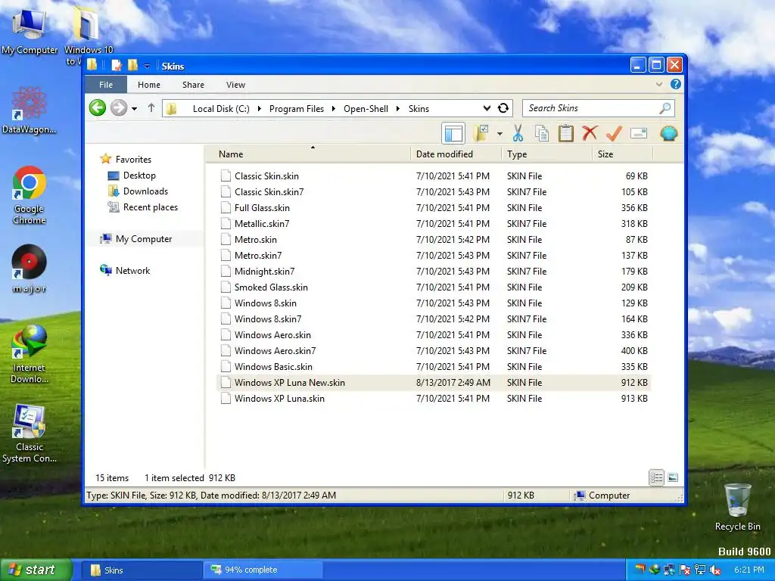Select the major vinyl record shortcut
775x581 pixels.
pyautogui.click(x=30, y=269)
